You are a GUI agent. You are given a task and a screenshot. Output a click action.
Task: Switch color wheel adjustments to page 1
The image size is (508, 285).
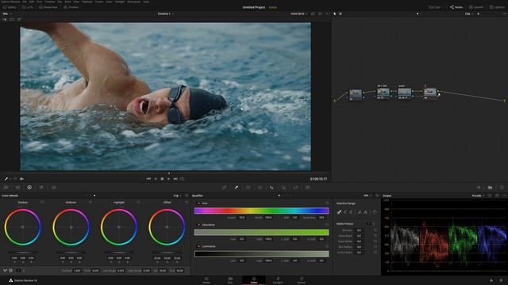point(18,271)
